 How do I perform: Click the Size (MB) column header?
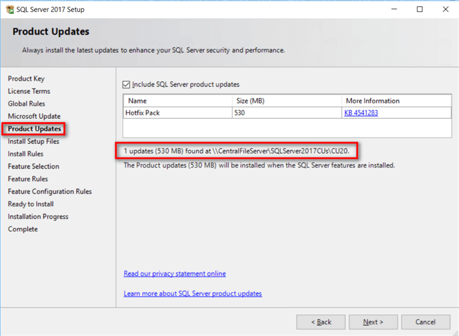coord(287,101)
